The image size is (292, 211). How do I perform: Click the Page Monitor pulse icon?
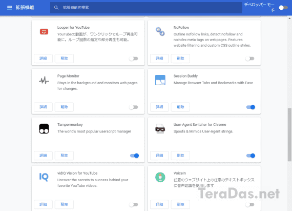pyautogui.click(x=44, y=80)
